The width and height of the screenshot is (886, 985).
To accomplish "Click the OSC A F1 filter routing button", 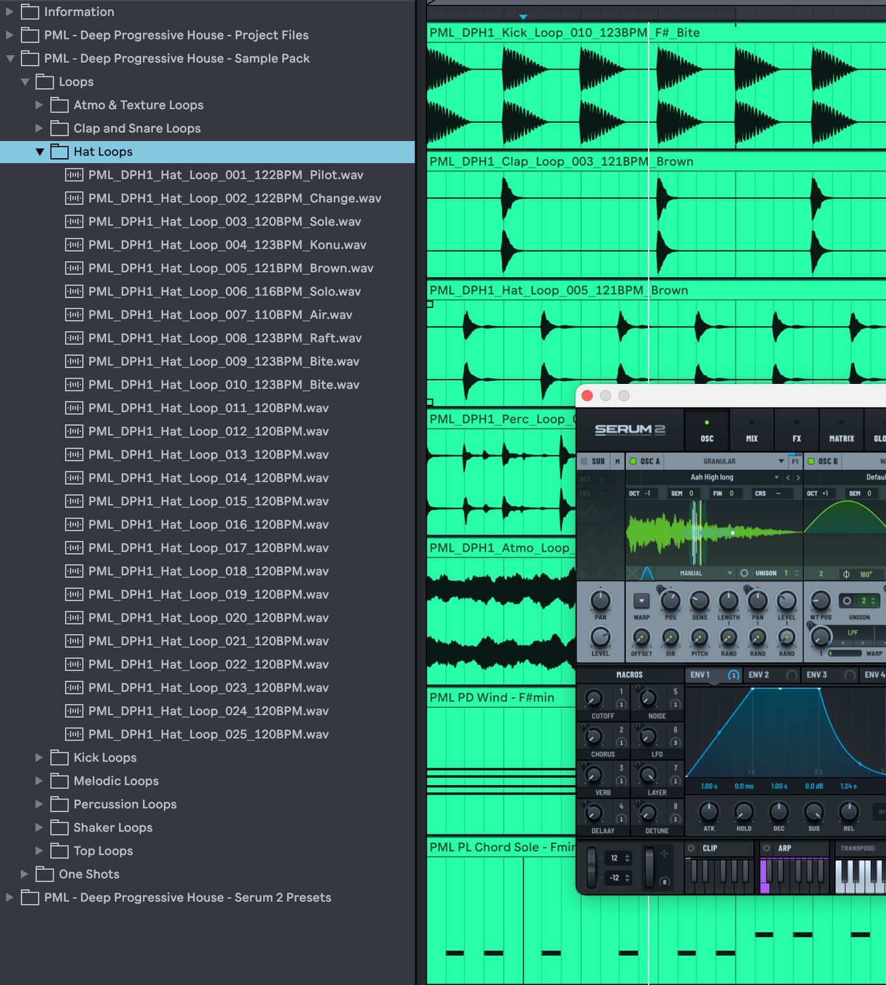I will 795,461.
